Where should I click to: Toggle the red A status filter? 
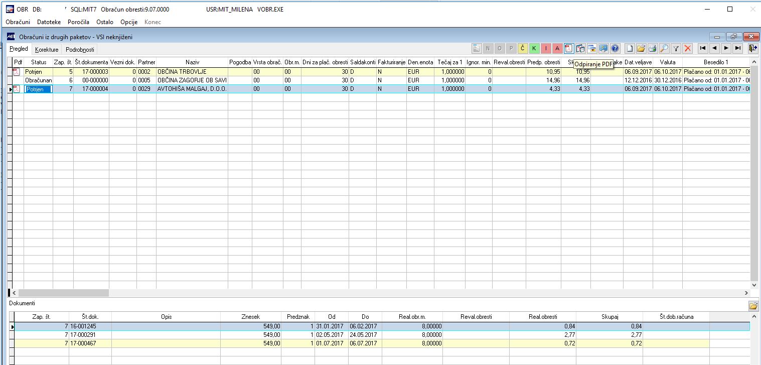[557, 48]
